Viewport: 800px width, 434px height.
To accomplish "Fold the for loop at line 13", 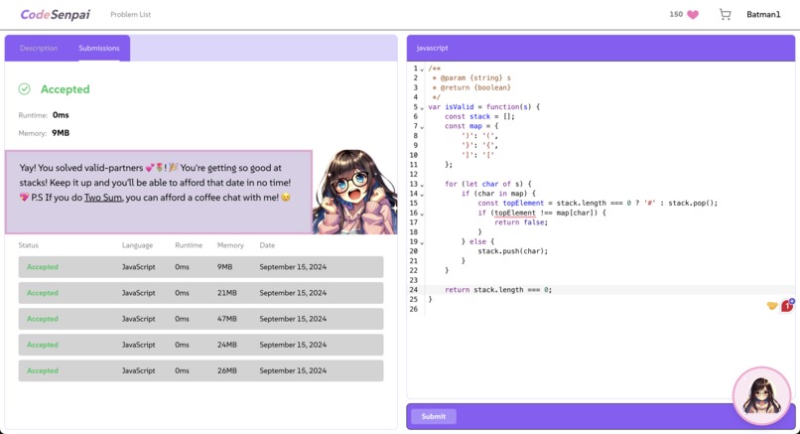I will click(x=422, y=185).
